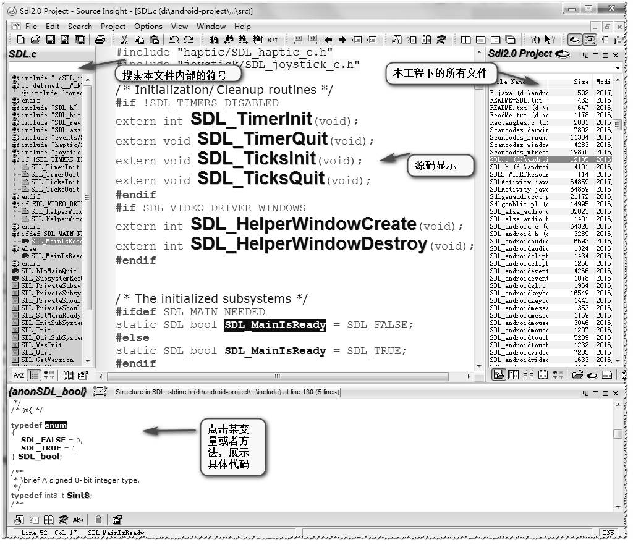Open the View menu
Image resolution: width=633 pixels, height=545 pixels.
click(x=179, y=26)
